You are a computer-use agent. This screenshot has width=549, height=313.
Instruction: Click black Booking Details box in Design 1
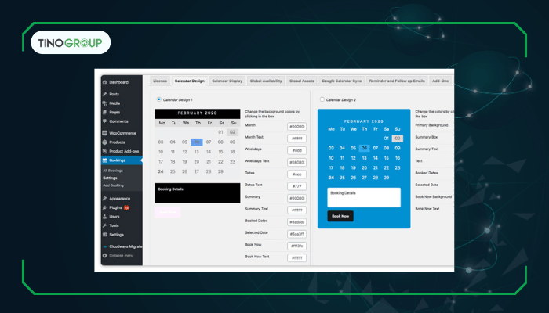tap(198, 192)
